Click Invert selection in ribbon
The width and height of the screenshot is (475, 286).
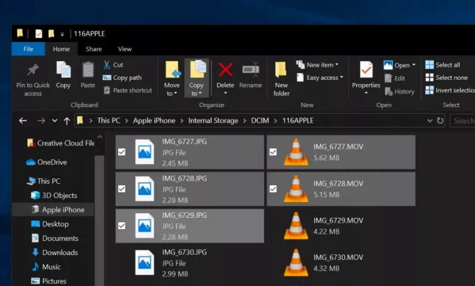(450, 90)
